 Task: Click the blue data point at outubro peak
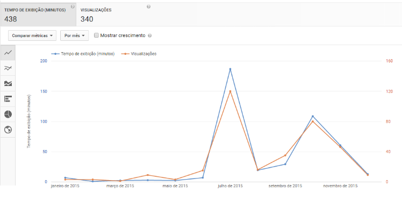point(313,117)
